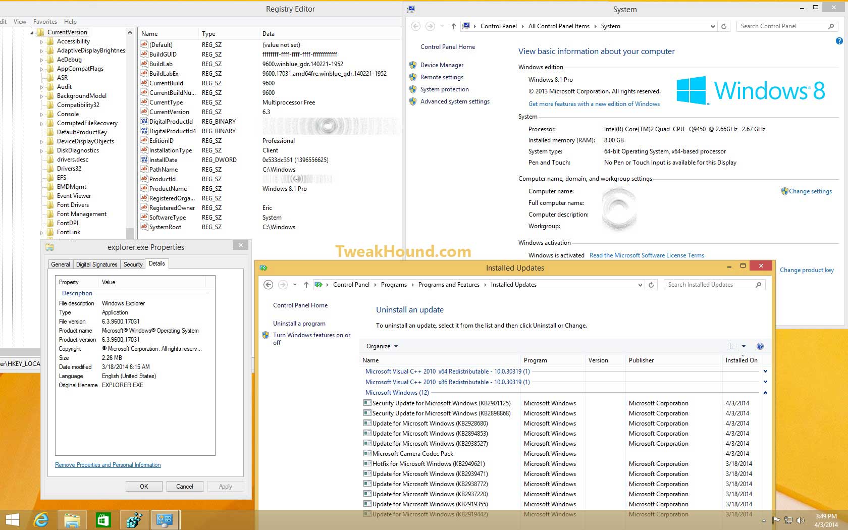
Task: Select the Event Viewer registry key
Action: (74, 196)
